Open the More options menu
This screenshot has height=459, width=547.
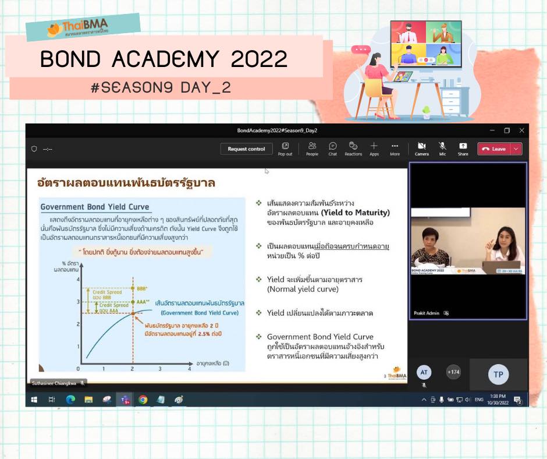[x=395, y=149]
